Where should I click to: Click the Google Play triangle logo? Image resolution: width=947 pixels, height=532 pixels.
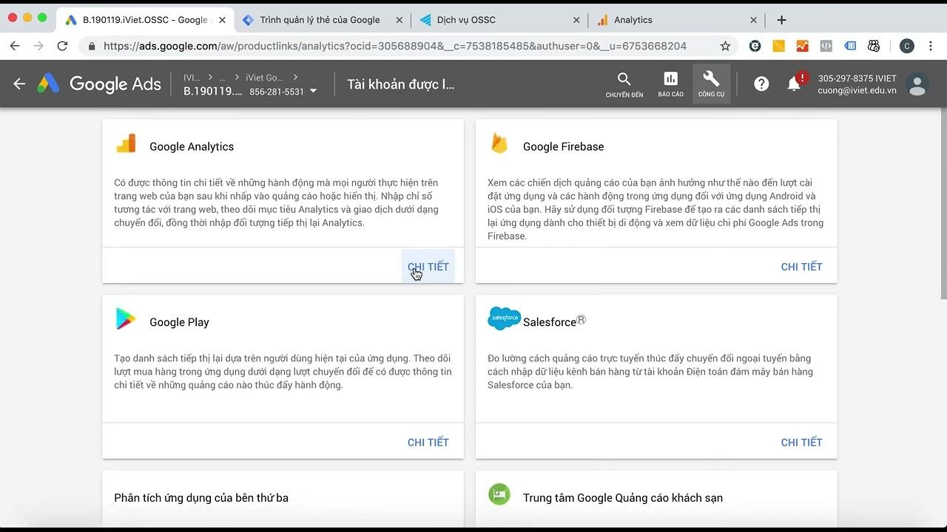coord(126,319)
